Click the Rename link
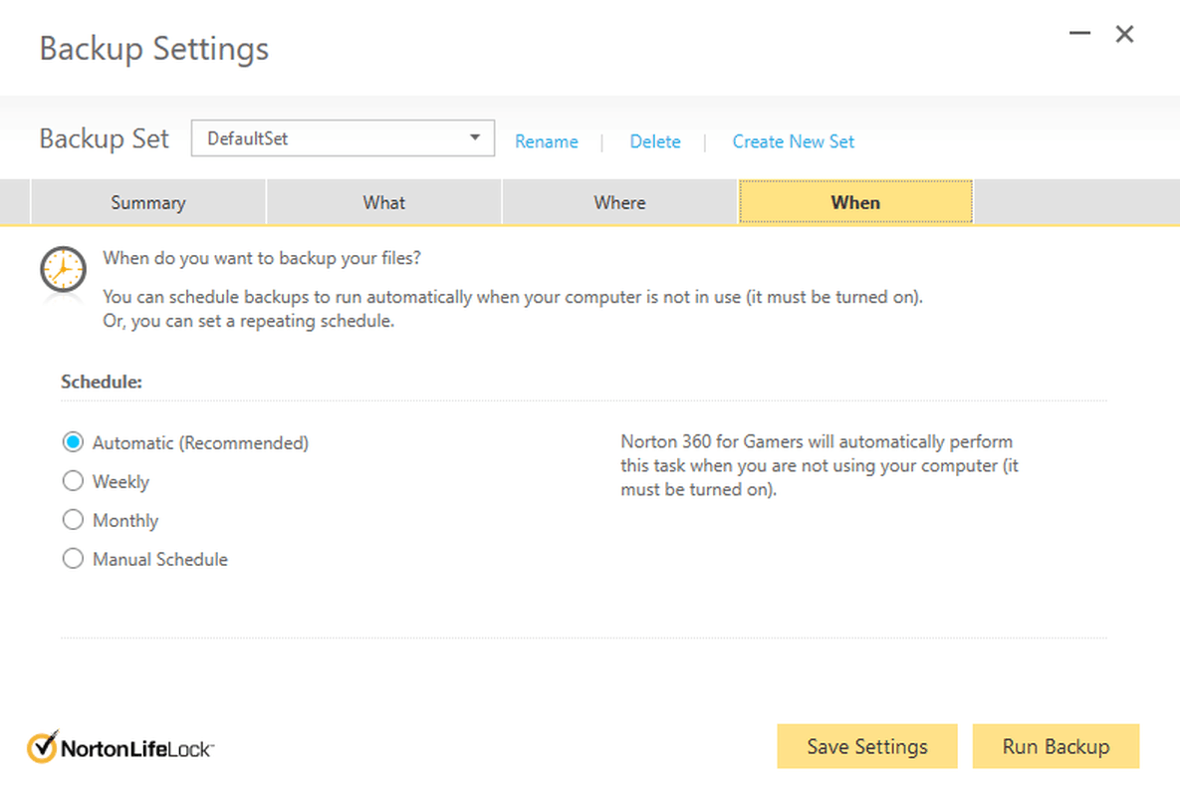 click(x=546, y=141)
